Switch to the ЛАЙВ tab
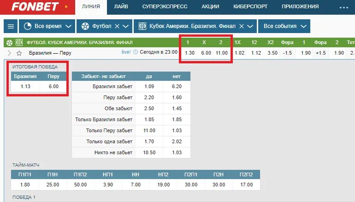355x202 pixels. tap(121, 7)
